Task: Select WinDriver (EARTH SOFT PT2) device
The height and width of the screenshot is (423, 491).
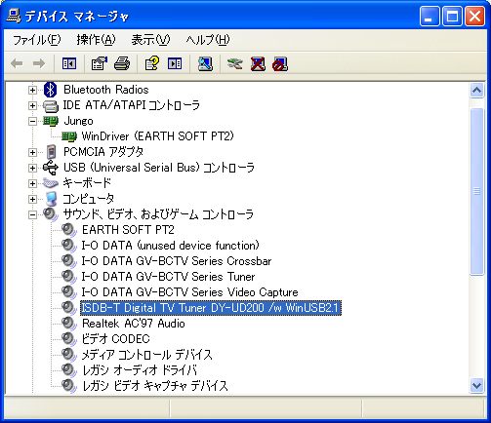Action: click(x=157, y=136)
